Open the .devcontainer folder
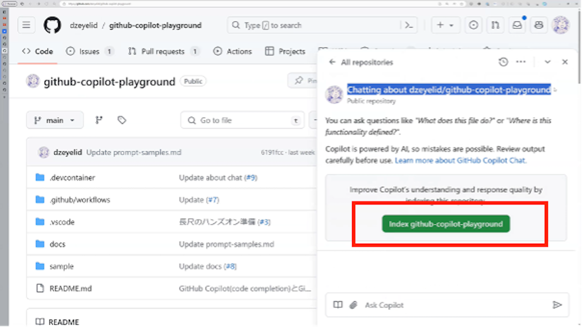The height and width of the screenshot is (327, 582). coord(72,178)
